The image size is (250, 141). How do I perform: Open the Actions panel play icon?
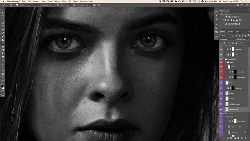click(x=216, y=25)
